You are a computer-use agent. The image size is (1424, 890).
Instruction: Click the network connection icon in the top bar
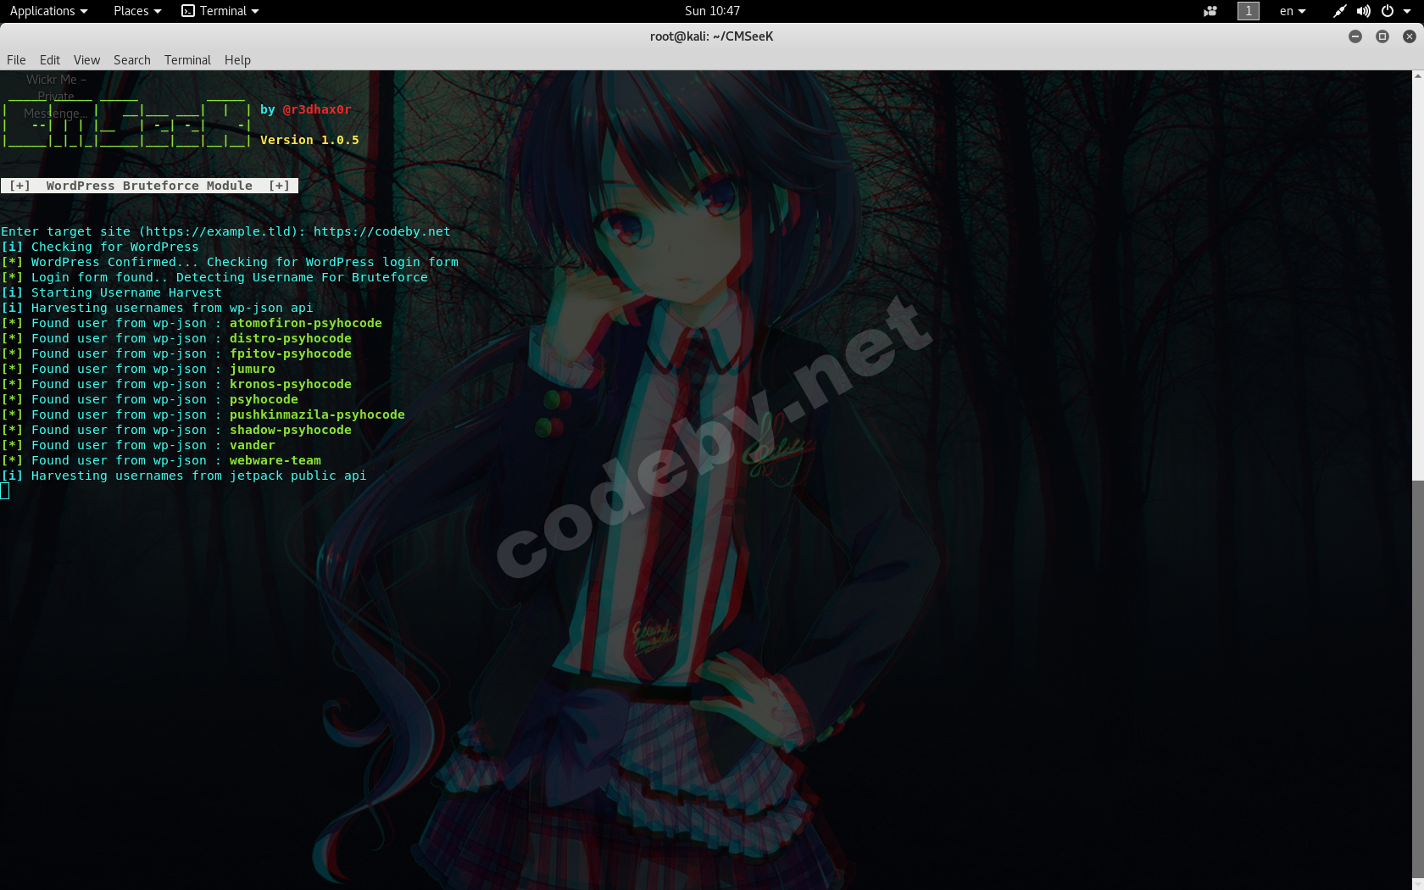coord(1339,11)
